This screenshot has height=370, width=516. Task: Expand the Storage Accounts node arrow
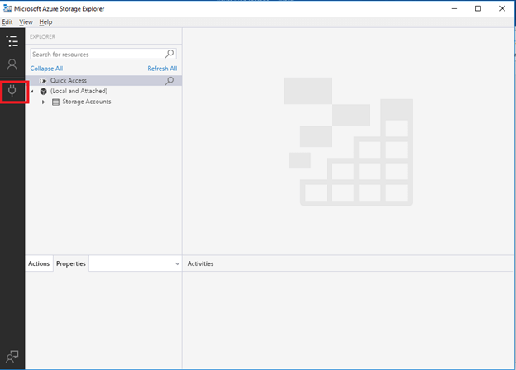pos(43,102)
